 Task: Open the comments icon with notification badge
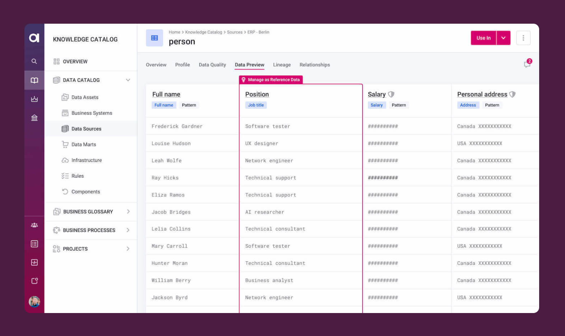[x=527, y=64]
